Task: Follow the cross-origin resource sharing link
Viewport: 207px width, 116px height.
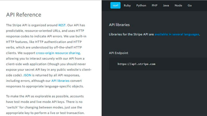Action: pyautogui.click(x=58, y=53)
